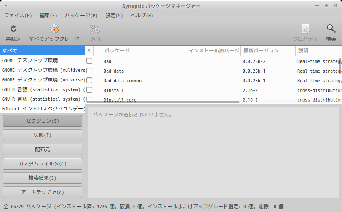Sort by インストール済バージョン column header
Screen dimensions: 342x212
(x=213, y=51)
